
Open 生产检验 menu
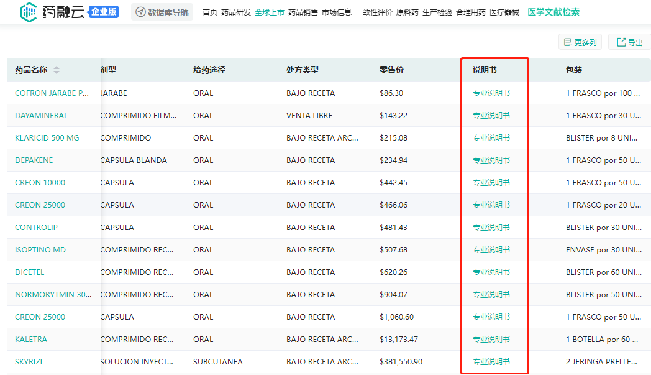(437, 12)
